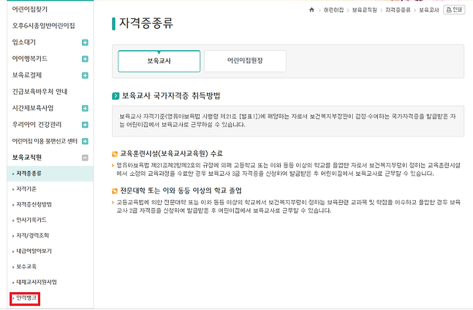Open 인력뱅크 submenu item

pos(25,299)
